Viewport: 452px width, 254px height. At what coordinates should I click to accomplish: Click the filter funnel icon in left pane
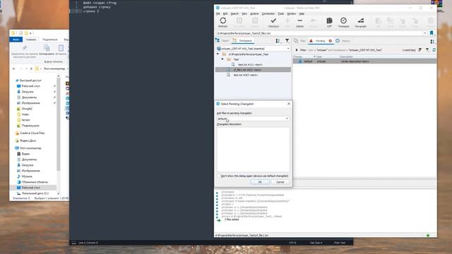click(287, 41)
